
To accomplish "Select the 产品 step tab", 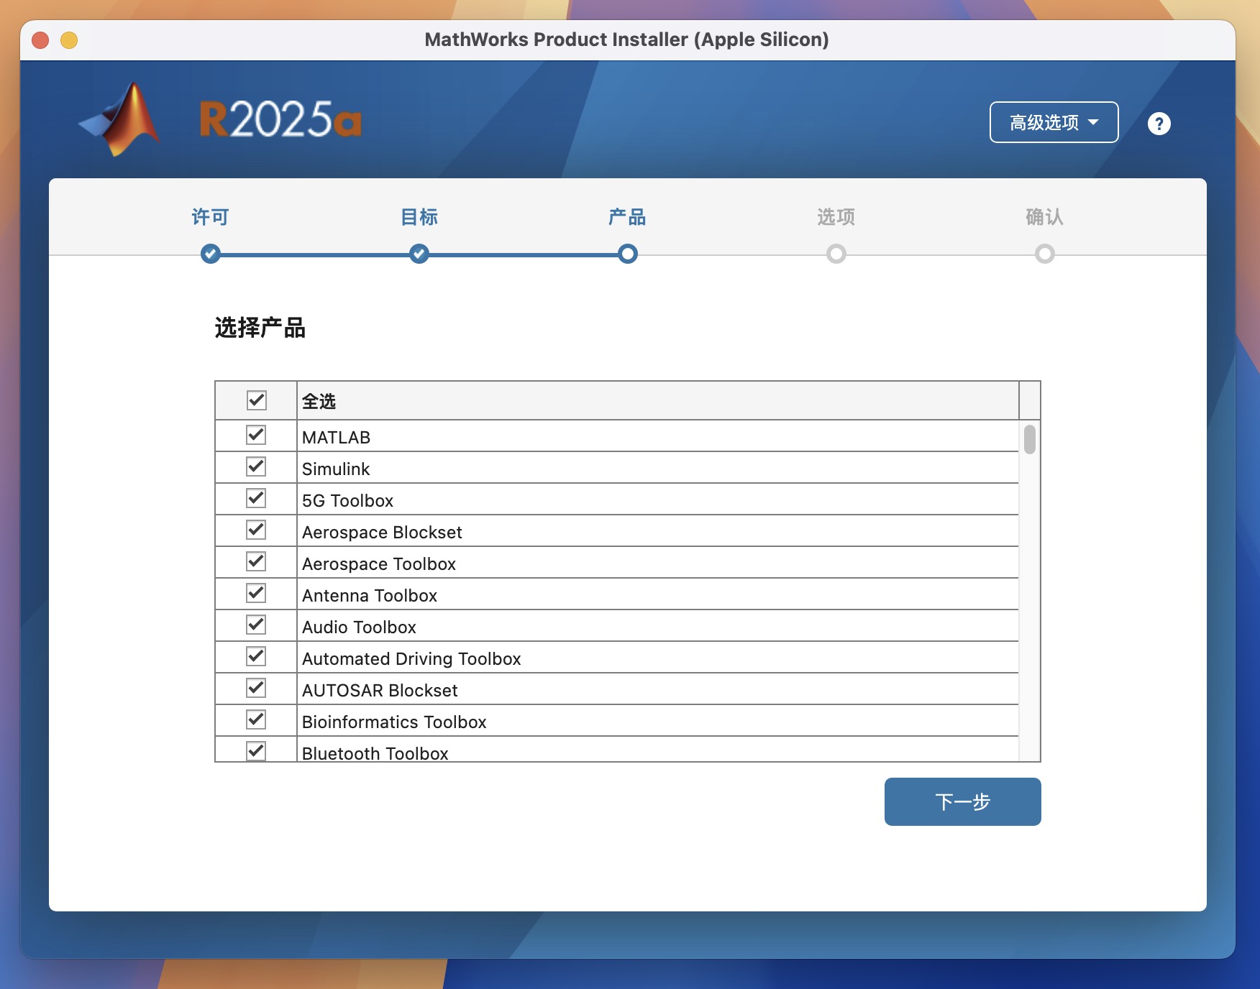I will (627, 217).
